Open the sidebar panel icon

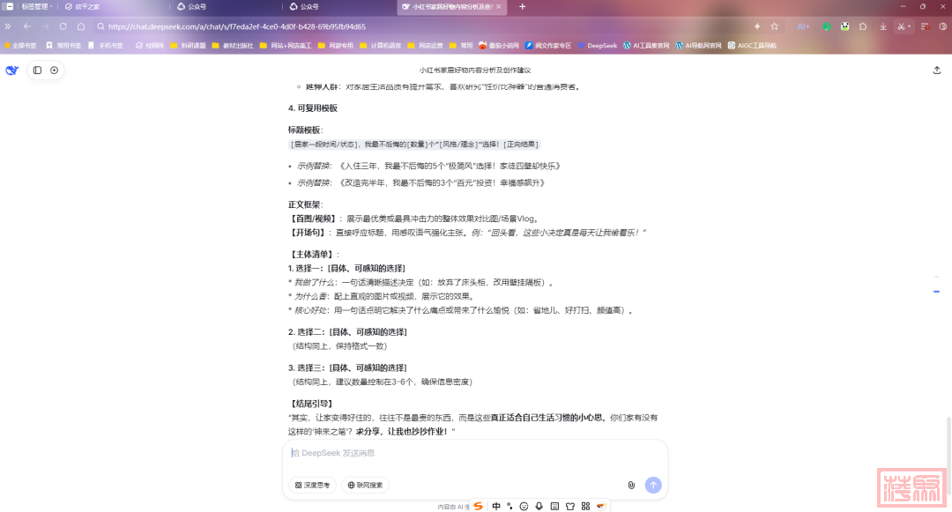tap(37, 70)
